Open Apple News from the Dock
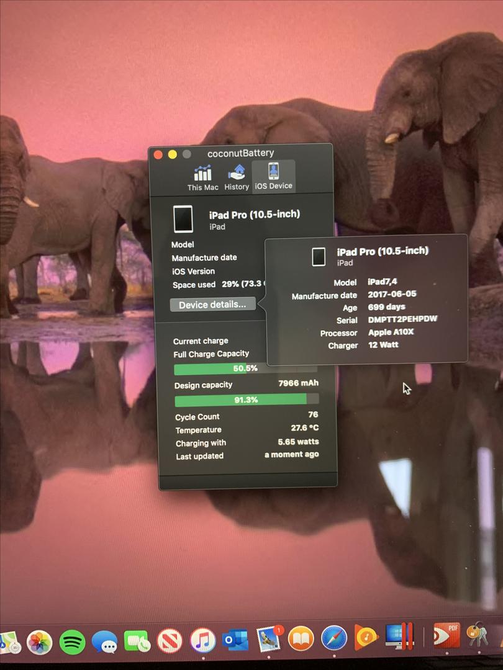This screenshot has width=503, height=670. point(170,641)
